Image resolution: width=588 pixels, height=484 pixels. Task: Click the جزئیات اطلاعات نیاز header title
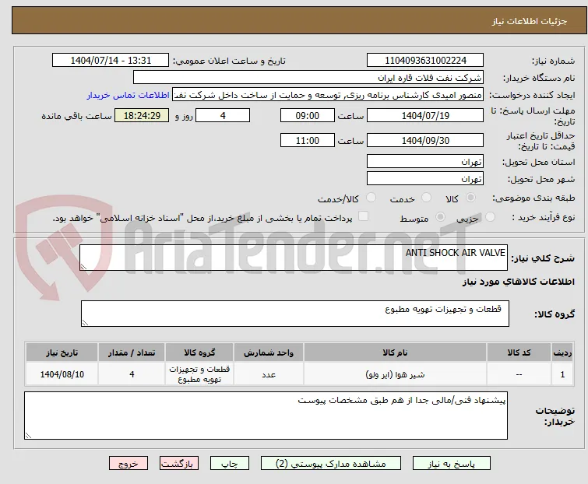[530, 21]
